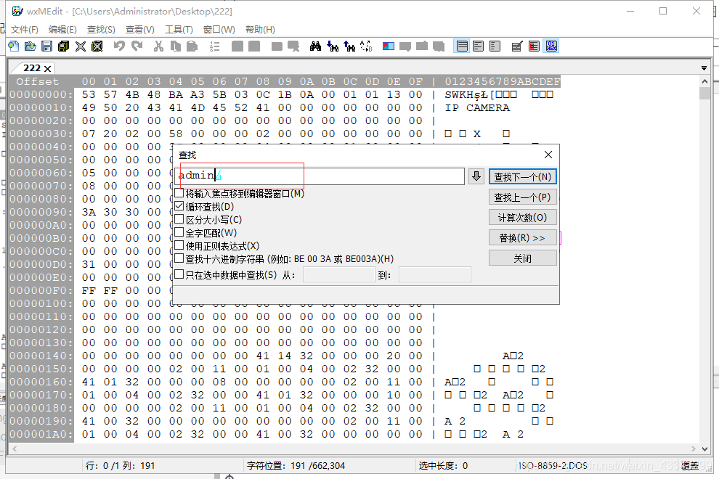Click the Find Previous toolbar icon
Image resolution: width=719 pixels, height=479 pixels.
click(349, 46)
